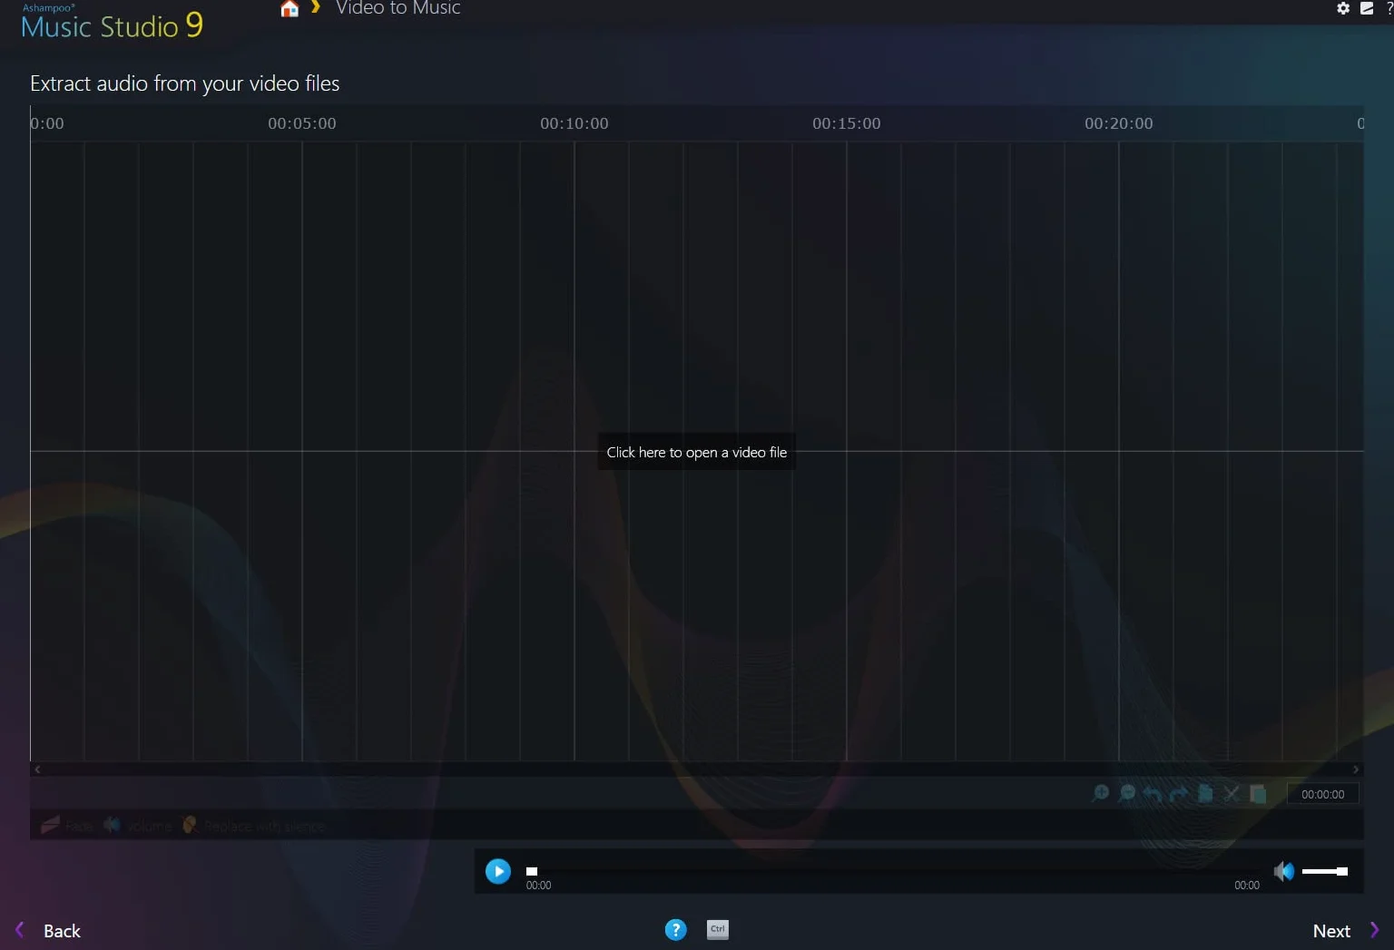Open settings with the gear icon

coord(1343,8)
